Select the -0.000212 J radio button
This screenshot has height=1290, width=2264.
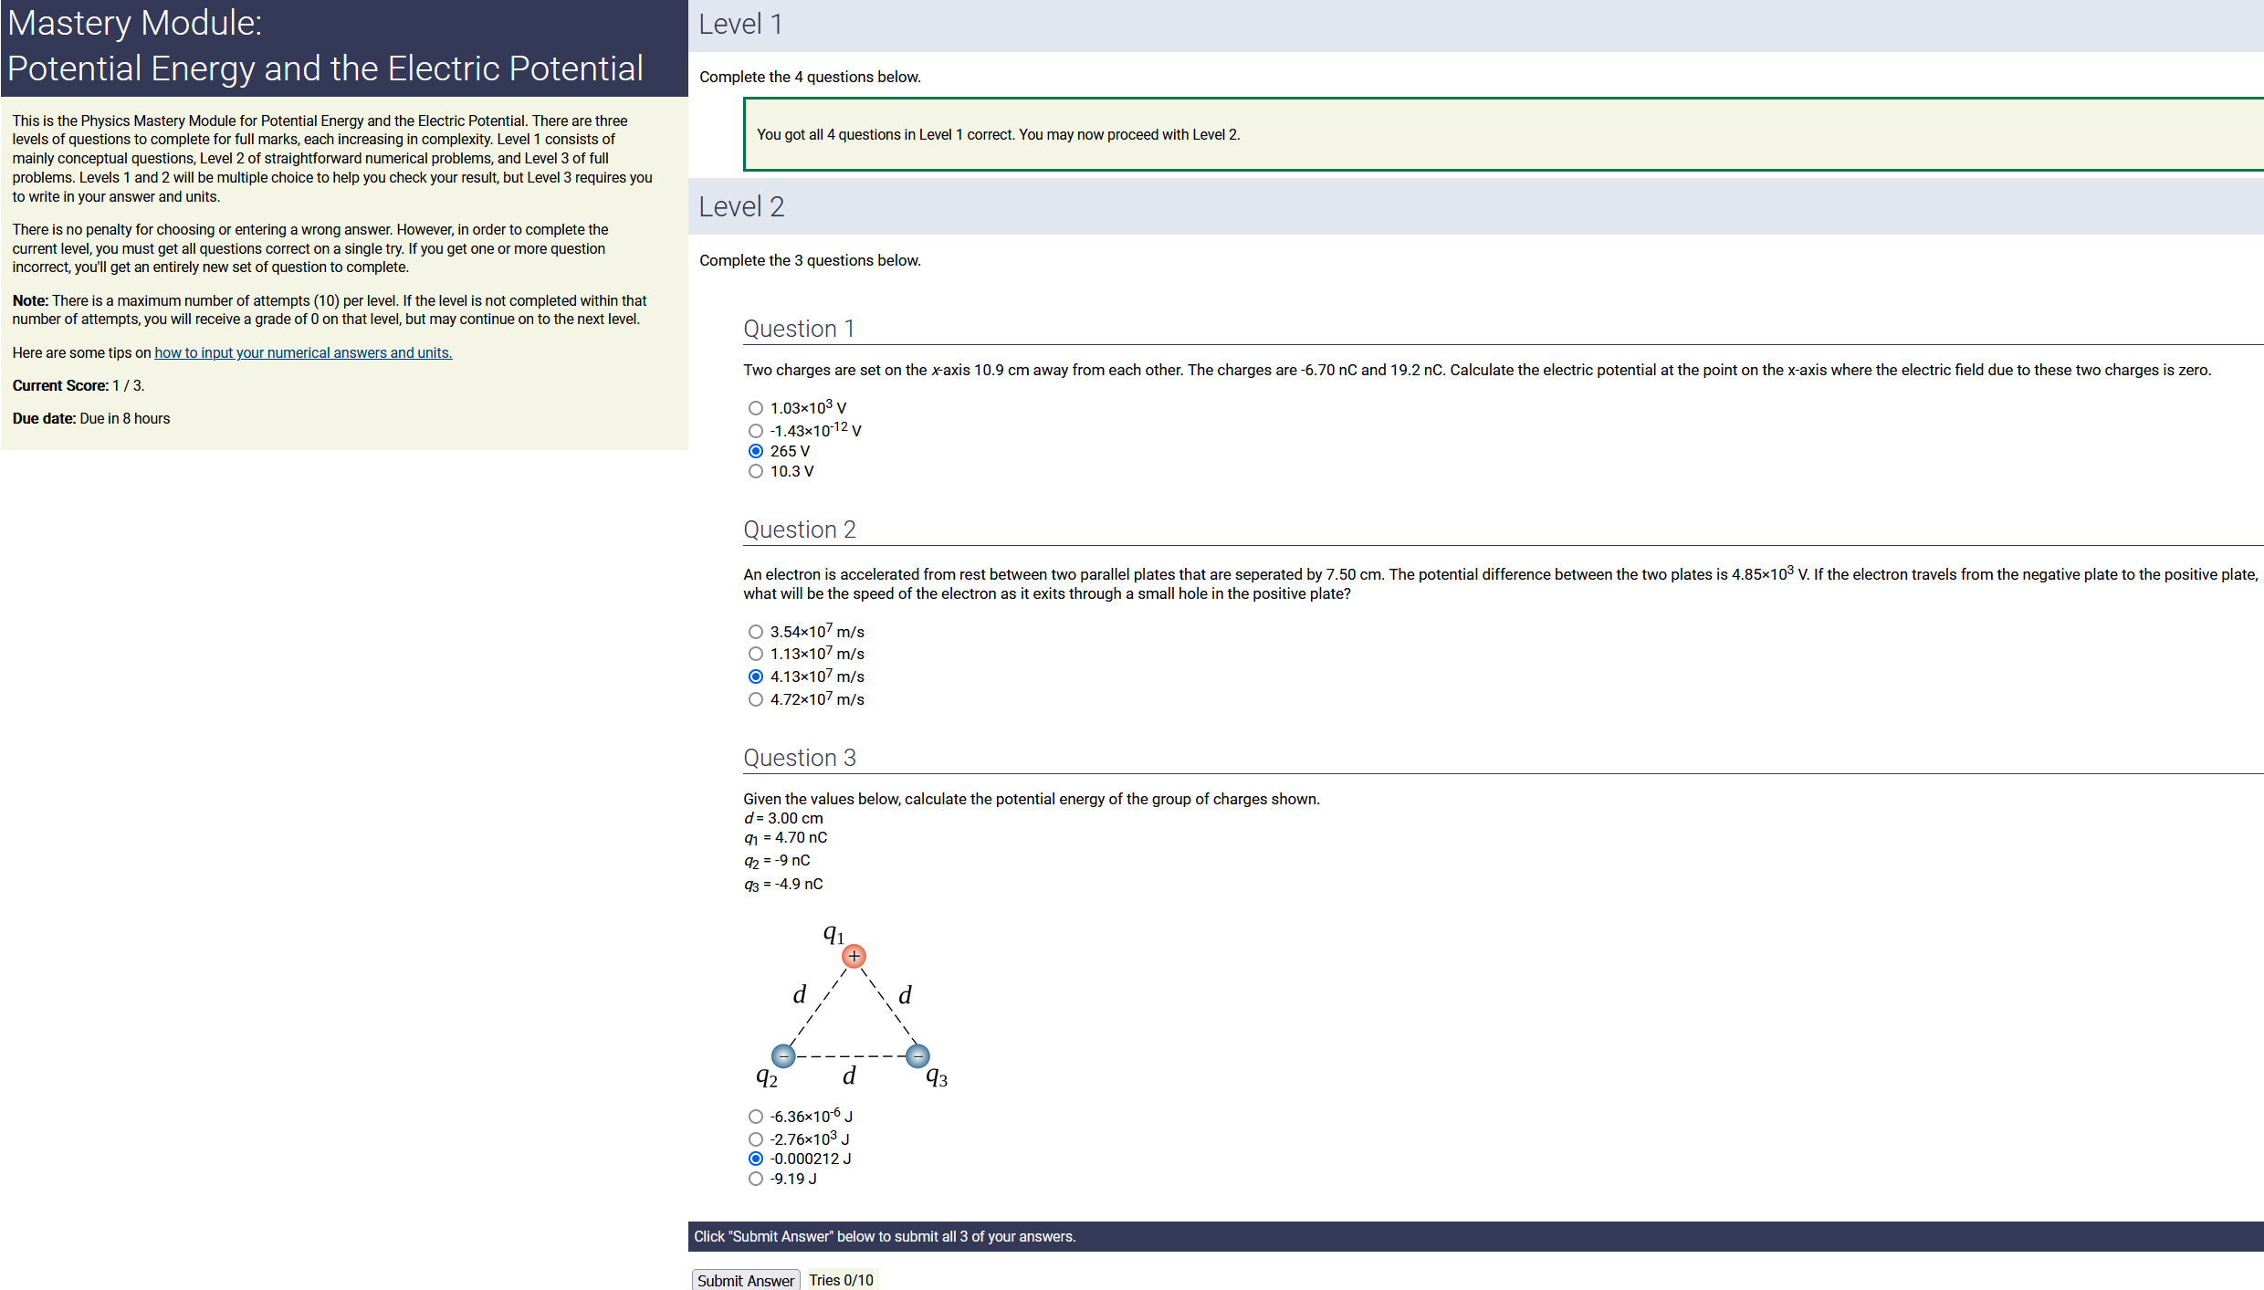(755, 1159)
